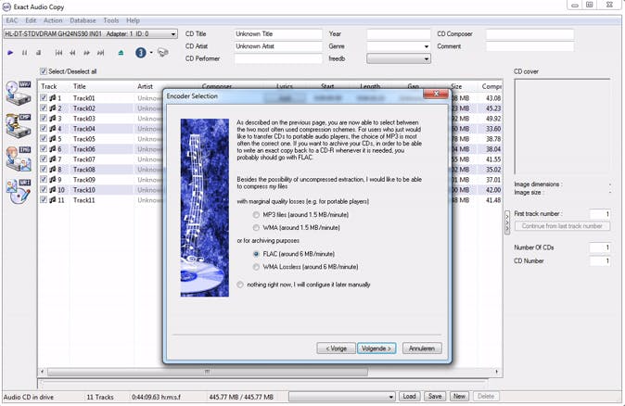Click the CD Composer input field

click(529, 34)
